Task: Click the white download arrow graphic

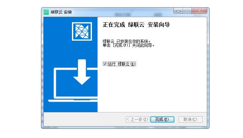Action: point(82,72)
